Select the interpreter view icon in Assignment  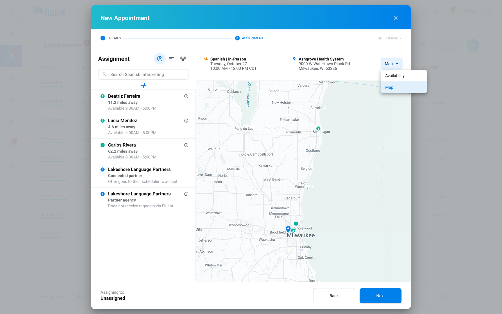click(x=160, y=59)
